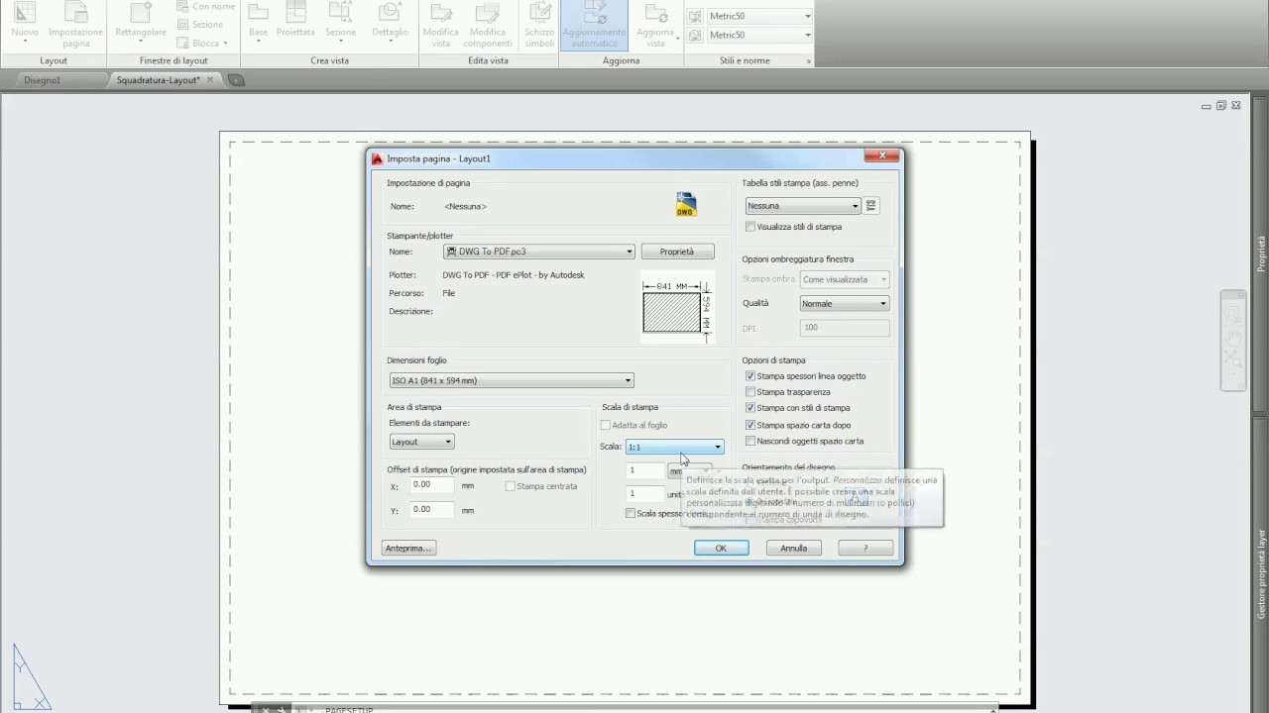Click the DWG file icon in dialog
Viewport: 1269px width, 713px height.
[x=686, y=205]
